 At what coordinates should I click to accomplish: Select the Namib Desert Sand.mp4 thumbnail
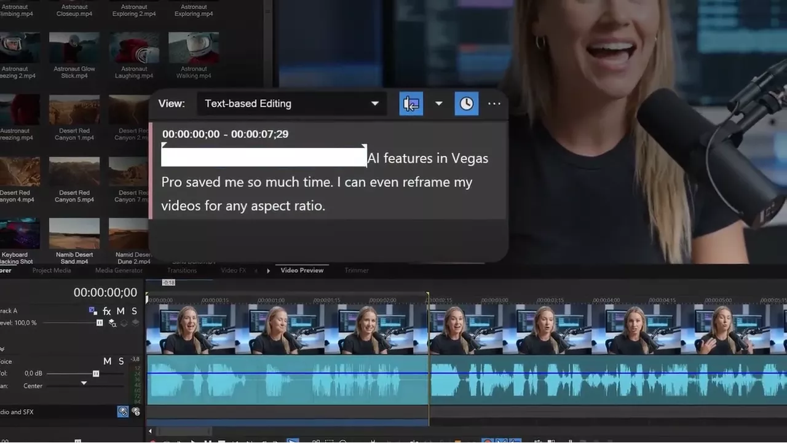click(x=74, y=233)
